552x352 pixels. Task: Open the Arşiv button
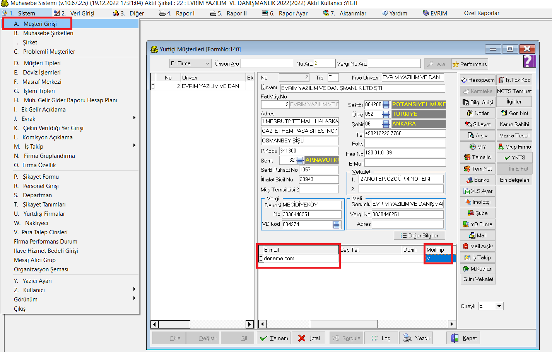click(x=478, y=135)
